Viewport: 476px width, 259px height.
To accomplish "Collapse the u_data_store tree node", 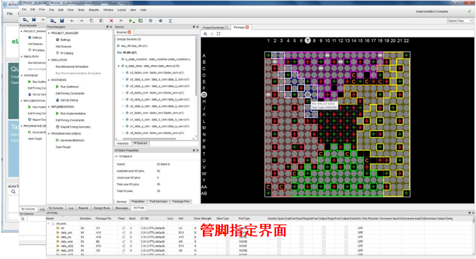I will [x=117, y=66].
